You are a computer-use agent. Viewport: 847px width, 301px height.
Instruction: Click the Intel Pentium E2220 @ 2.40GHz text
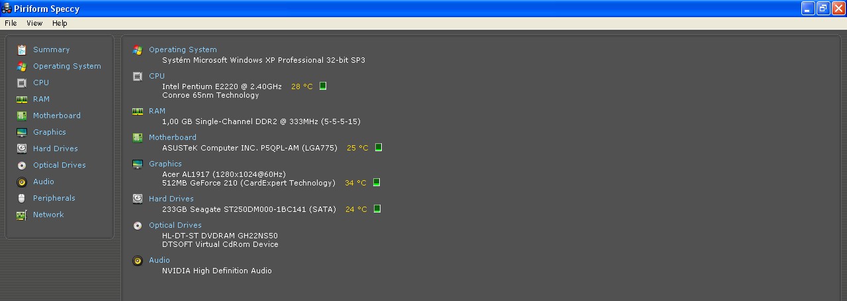tap(222, 86)
